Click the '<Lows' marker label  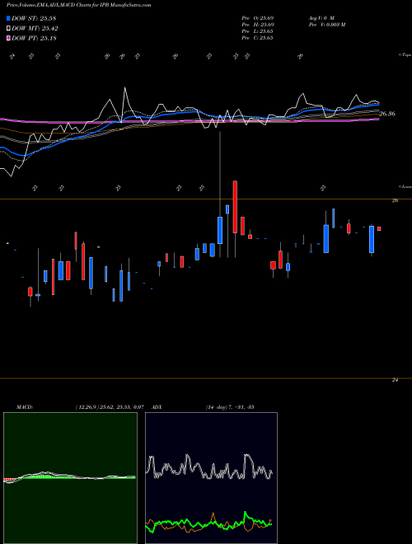(x=405, y=186)
